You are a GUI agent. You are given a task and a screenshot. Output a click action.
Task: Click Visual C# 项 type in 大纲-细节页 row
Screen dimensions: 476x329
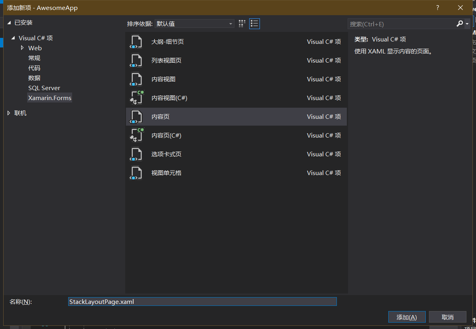point(324,41)
